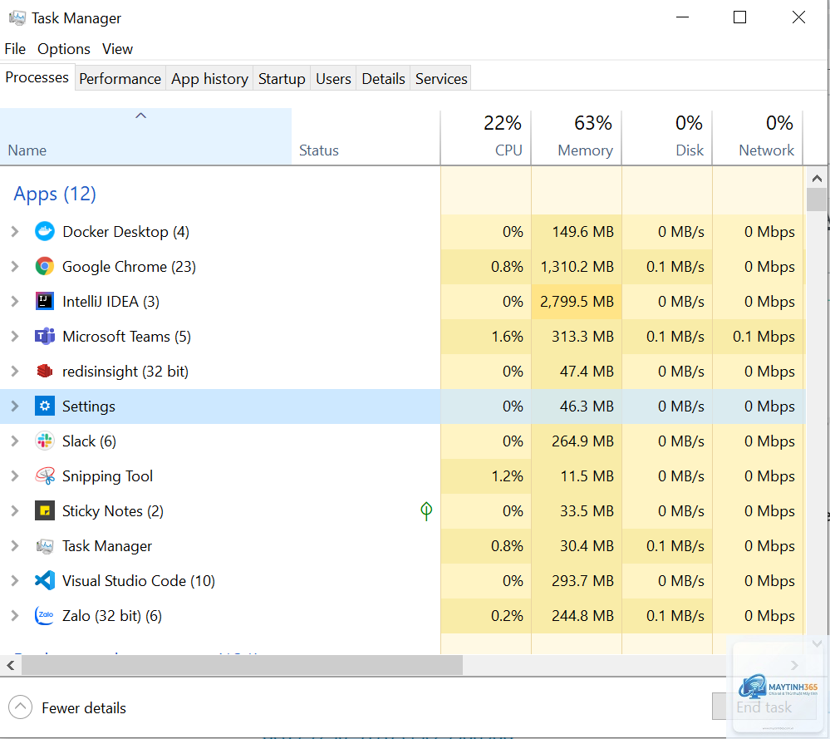Expand the redisinsight process row
Screen dimensions: 830x739
(15, 372)
